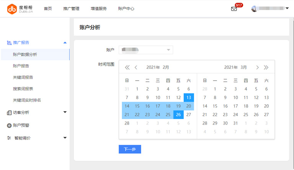The width and height of the screenshot is (294, 170).
Task: Jump to next year with double-right arrow
Action: 266,68
